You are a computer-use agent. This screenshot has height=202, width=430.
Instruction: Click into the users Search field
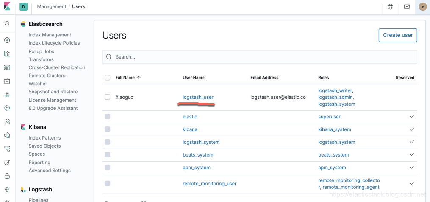pos(259,57)
